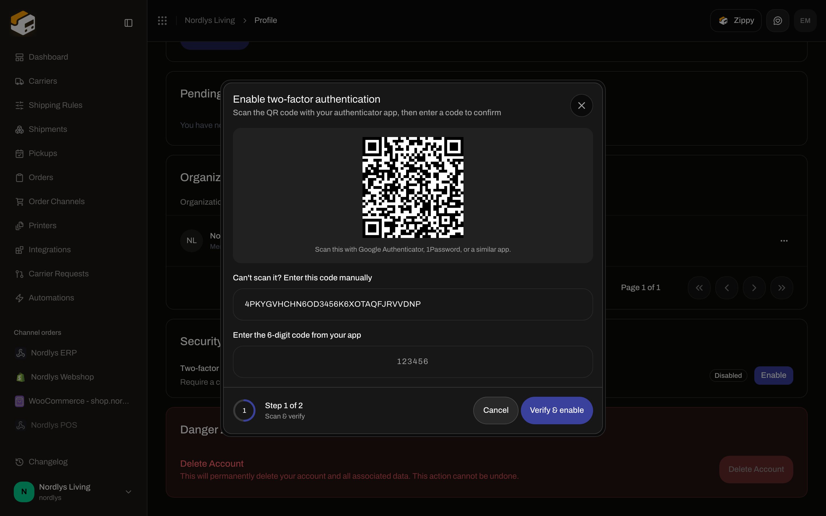This screenshot has height=516, width=826.
Task: Click the Nordlys Living breadcrumb link
Action: pos(210,20)
